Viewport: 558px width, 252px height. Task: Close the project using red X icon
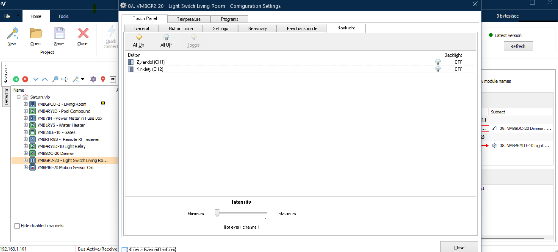pos(83,33)
